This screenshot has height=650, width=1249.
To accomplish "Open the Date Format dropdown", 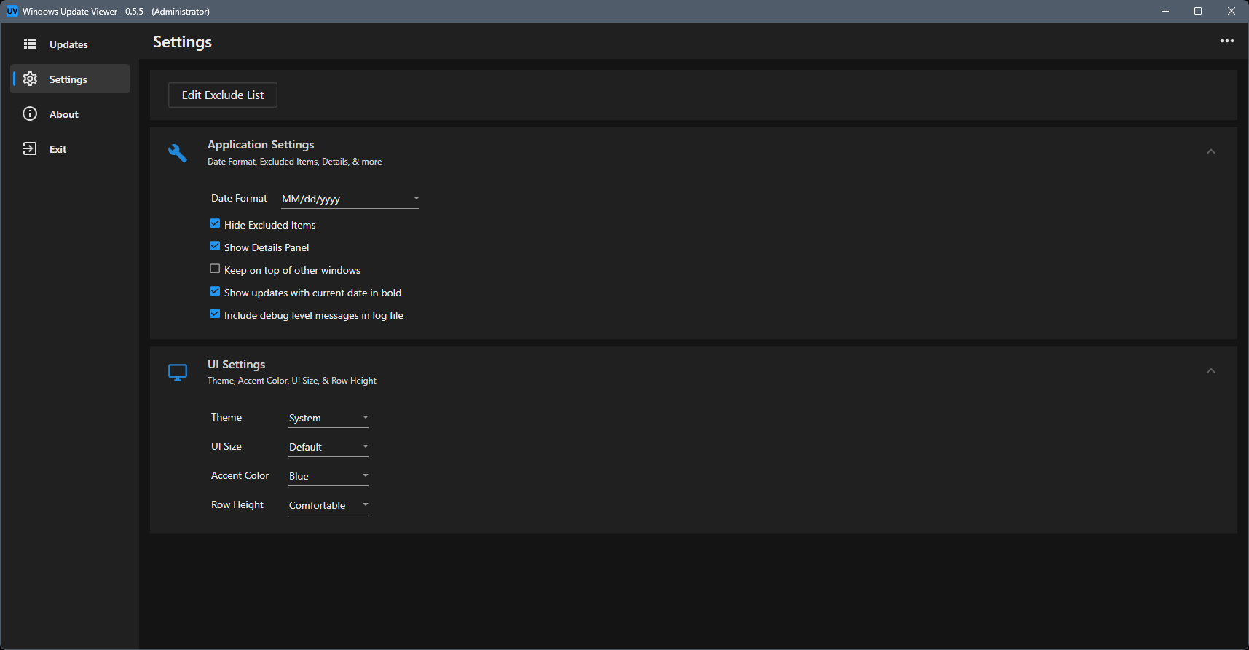I will pos(350,199).
